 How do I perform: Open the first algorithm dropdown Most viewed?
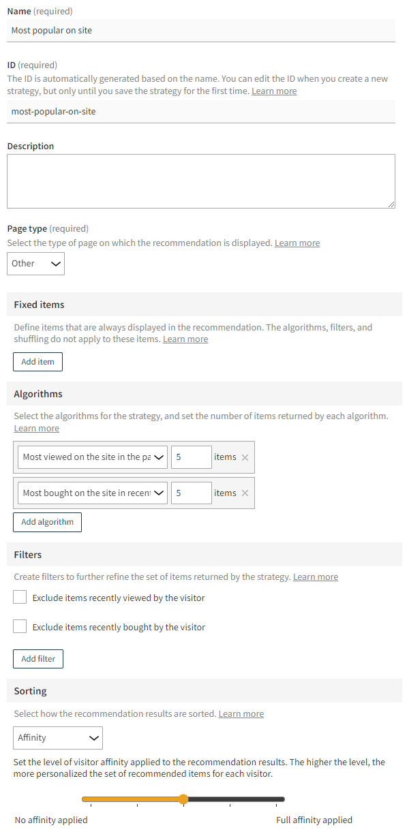point(92,457)
